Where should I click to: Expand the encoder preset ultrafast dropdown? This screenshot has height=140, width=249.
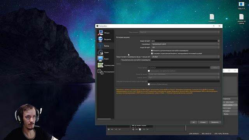[185, 57]
